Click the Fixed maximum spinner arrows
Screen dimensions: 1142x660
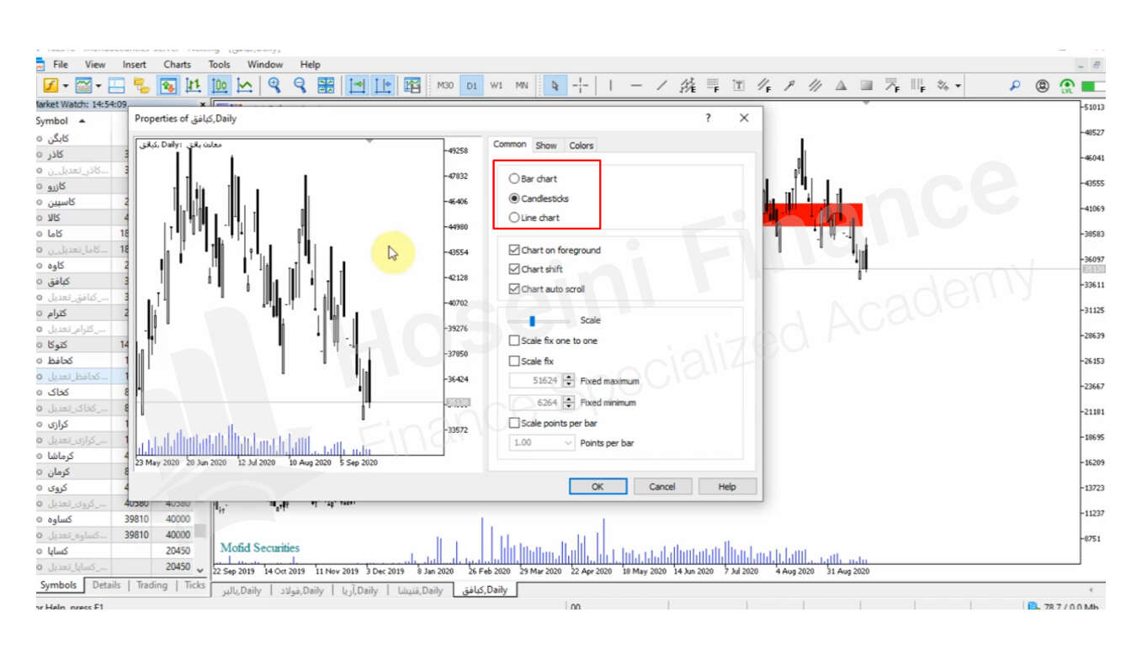pyautogui.click(x=570, y=382)
